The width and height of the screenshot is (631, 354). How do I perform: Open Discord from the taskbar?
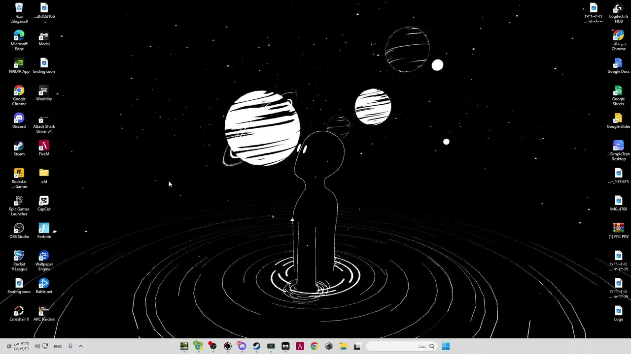(x=242, y=346)
